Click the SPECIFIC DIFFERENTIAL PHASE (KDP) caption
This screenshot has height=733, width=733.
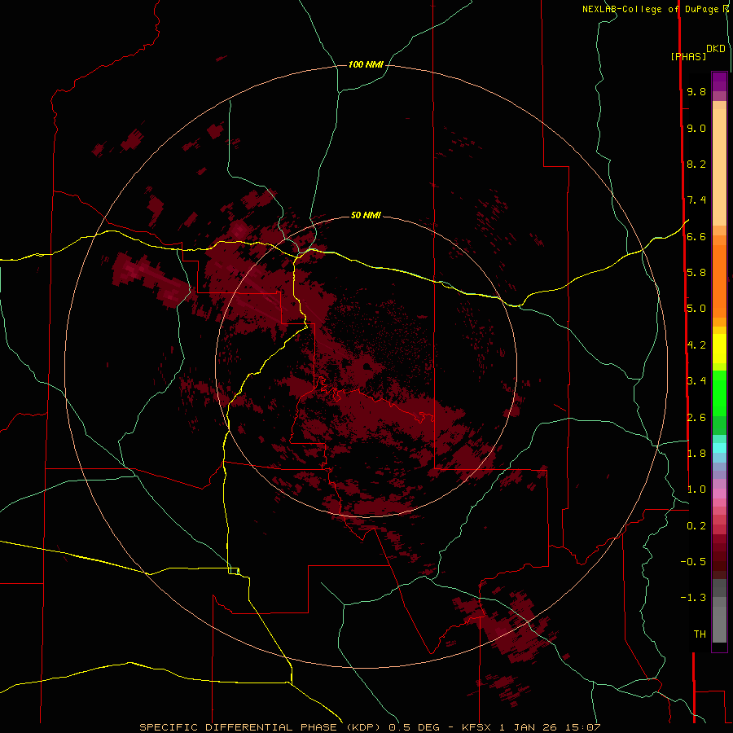259,727
